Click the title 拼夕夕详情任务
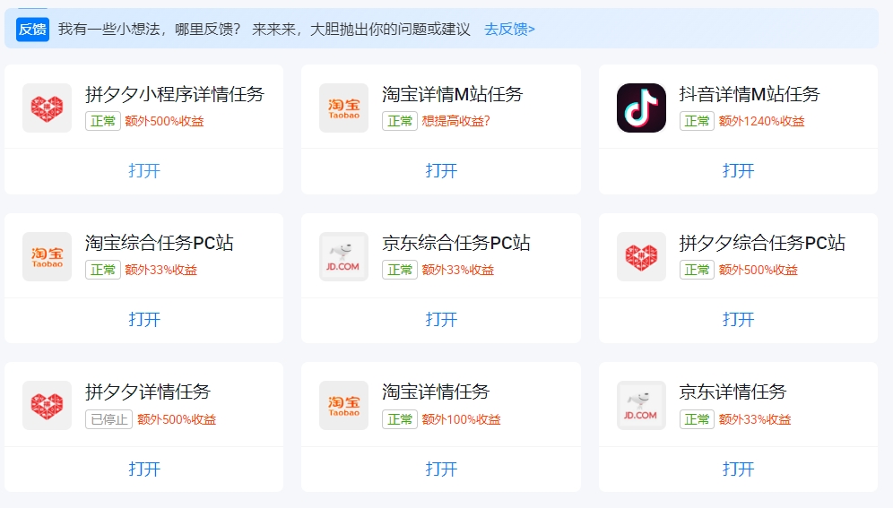This screenshot has height=508, width=893. (148, 392)
